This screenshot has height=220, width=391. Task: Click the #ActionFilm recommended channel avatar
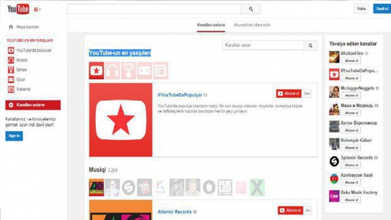point(334,57)
